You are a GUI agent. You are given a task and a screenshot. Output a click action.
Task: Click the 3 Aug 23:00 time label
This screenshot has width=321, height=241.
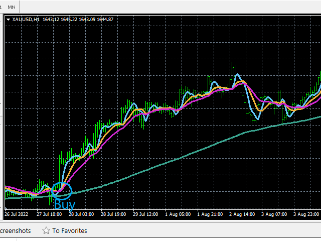tap(306, 214)
